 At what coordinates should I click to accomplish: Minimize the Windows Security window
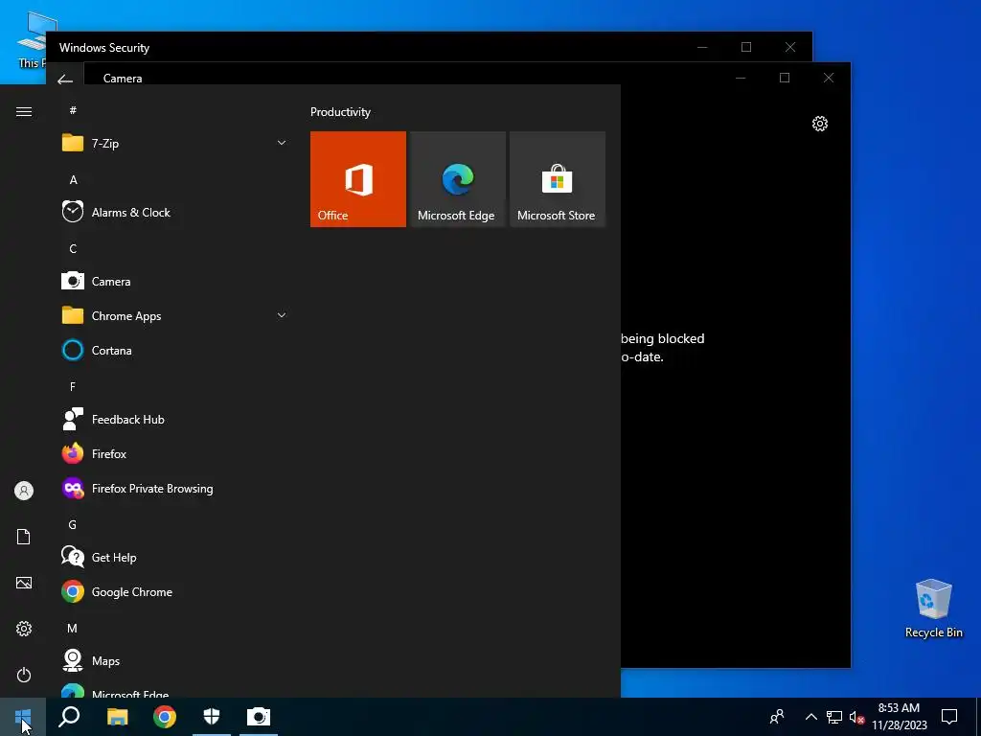click(x=702, y=47)
